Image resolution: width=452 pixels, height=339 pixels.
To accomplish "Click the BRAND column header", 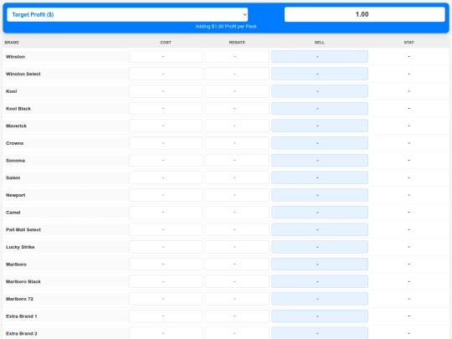I will (x=12, y=43).
